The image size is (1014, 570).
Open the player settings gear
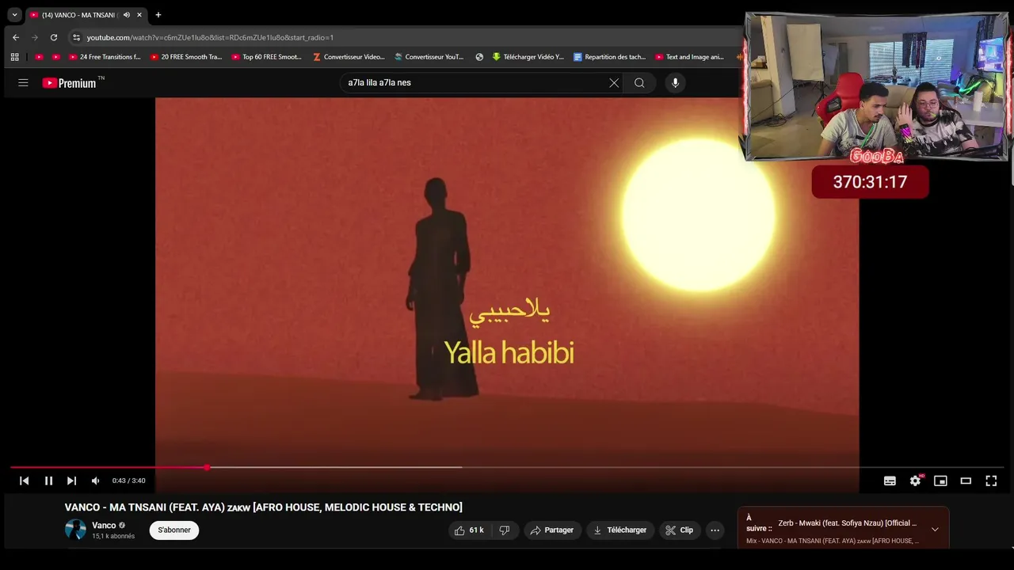coord(915,481)
